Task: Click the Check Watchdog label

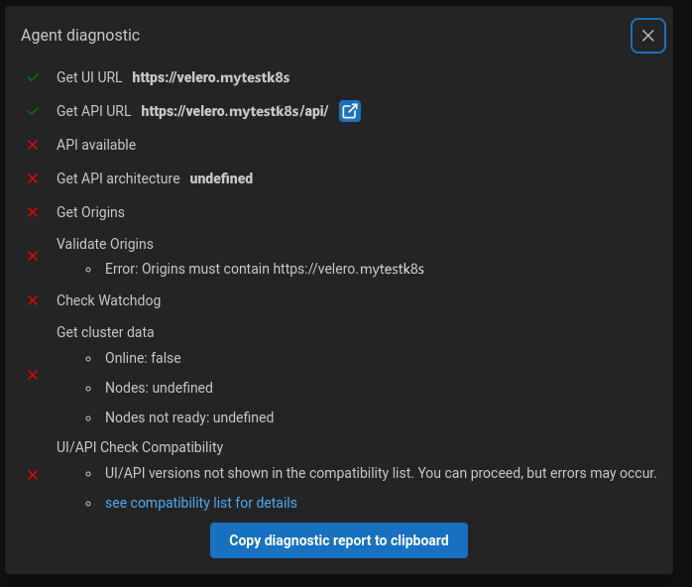Action: tap(109, 300)
